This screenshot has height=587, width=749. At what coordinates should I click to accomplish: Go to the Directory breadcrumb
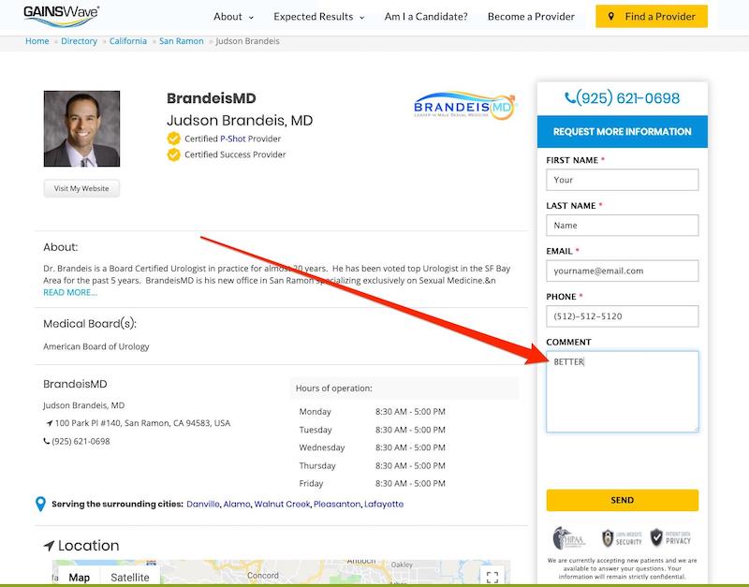pyautogui.click(x=80, y=41)
